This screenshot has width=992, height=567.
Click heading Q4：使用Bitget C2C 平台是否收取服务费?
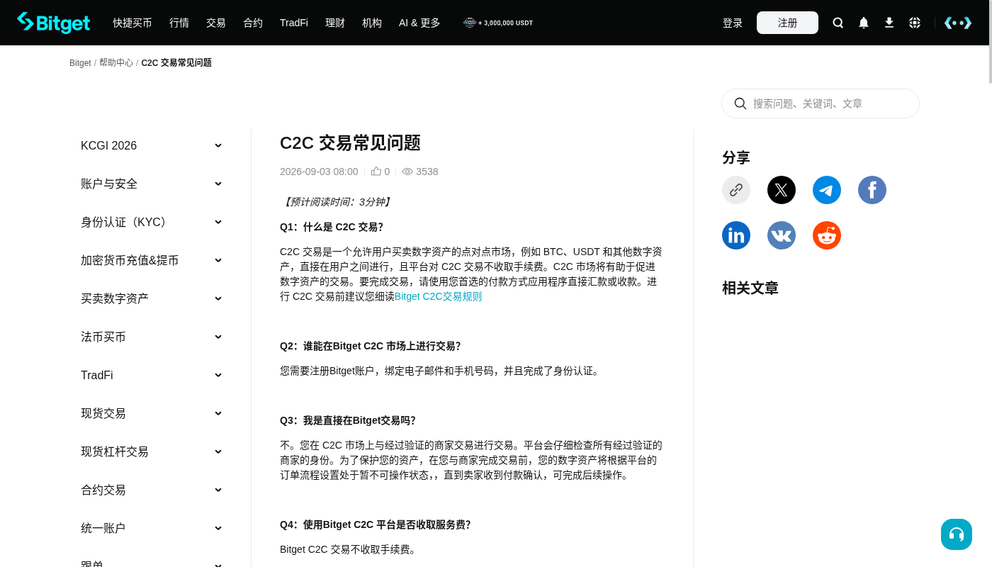point(376,524)
